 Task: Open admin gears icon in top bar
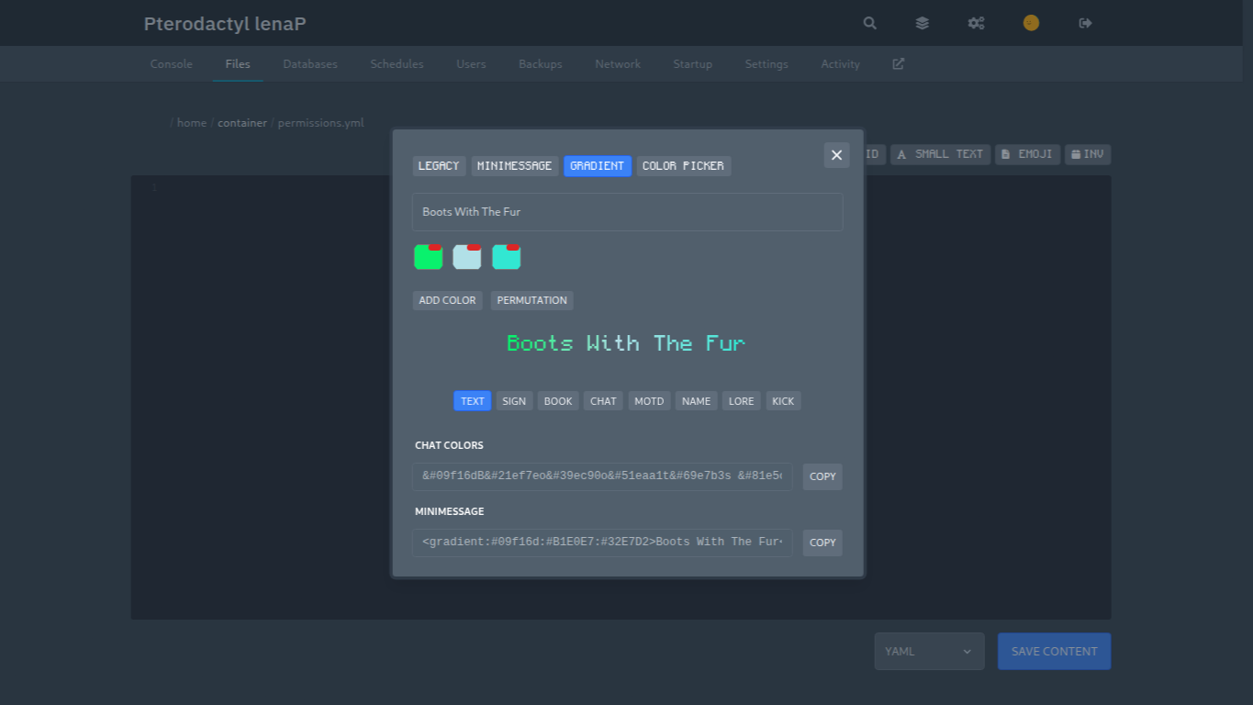pyautogui.click(x=976, y=23)
